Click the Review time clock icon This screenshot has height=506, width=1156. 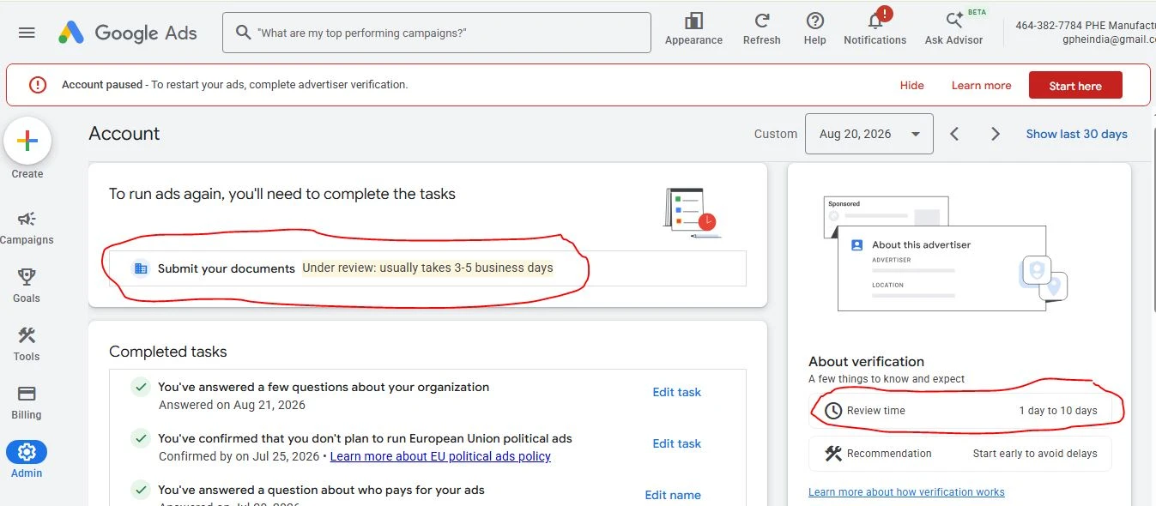click(x=833, y=411)
